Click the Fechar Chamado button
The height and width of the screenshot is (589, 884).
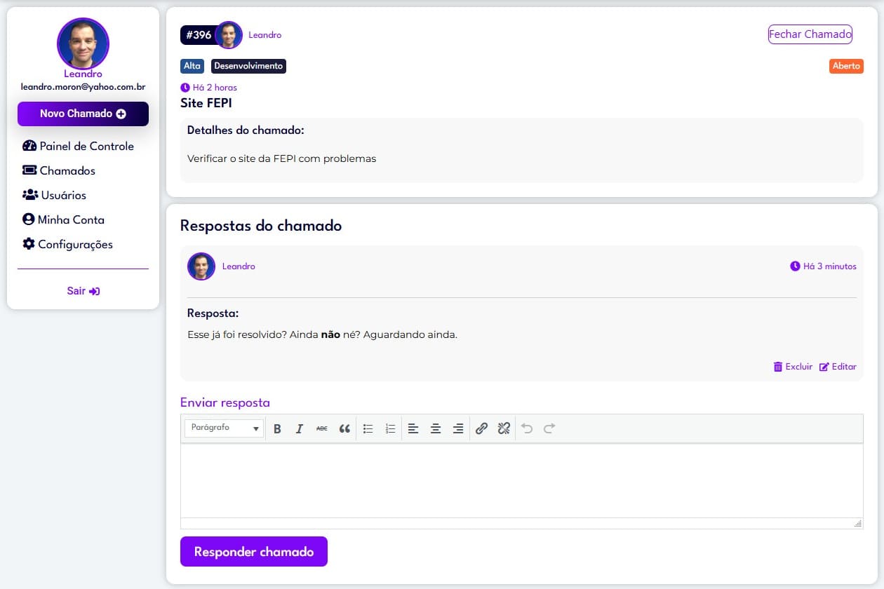(x=810, y=34)
